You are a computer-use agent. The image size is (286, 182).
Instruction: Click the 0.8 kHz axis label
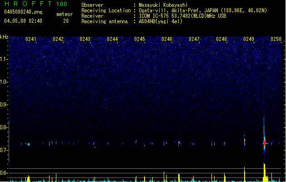(4, 127)
